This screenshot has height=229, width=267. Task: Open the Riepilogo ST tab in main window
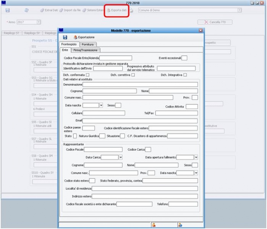(11, 33)
